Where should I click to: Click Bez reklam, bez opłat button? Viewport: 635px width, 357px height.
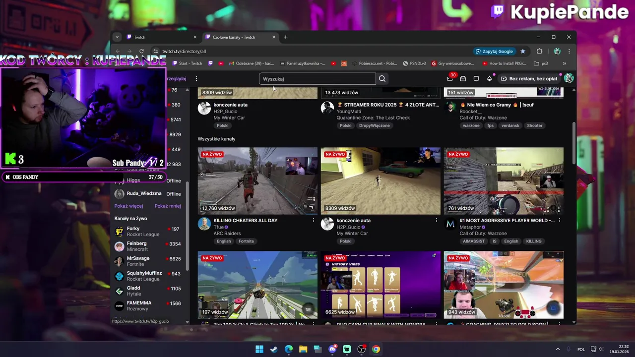click(529, 79)
